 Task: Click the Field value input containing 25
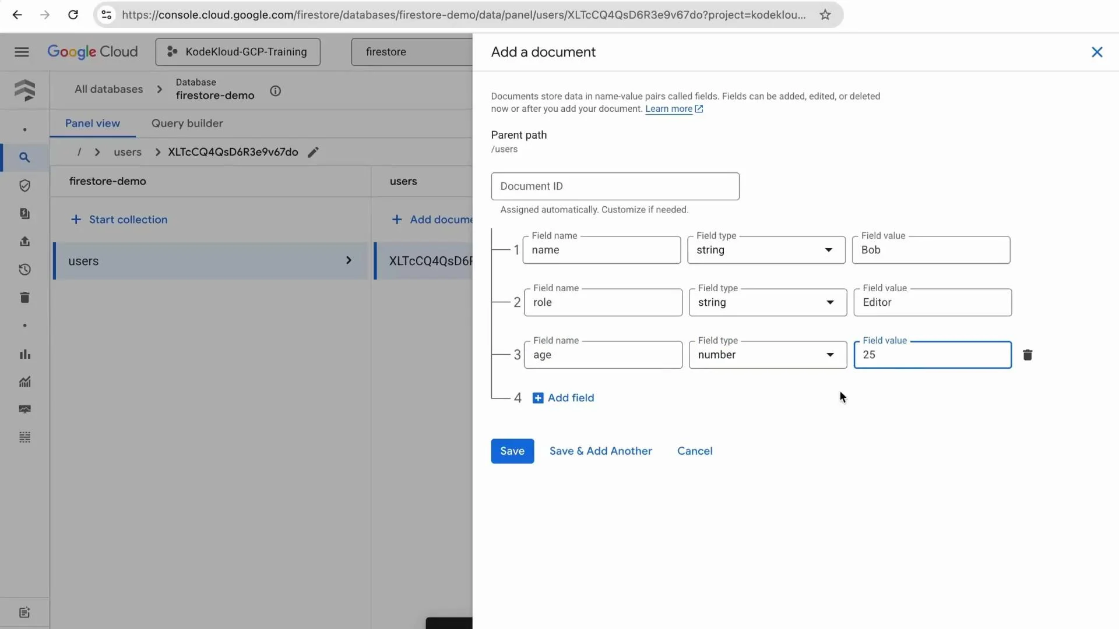[932, 355]
